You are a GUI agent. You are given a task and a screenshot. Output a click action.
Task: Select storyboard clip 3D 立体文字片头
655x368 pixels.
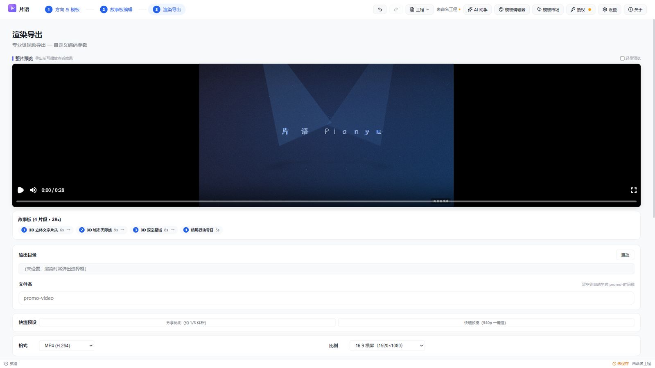(46, 230)
